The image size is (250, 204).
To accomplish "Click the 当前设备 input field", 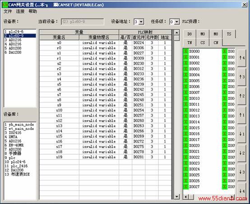I will (x=83, y=22).
